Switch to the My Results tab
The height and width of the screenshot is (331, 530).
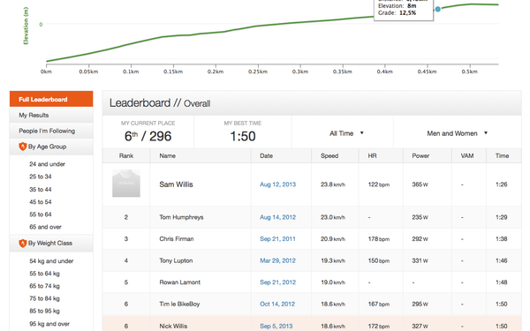tap(51, 115)
